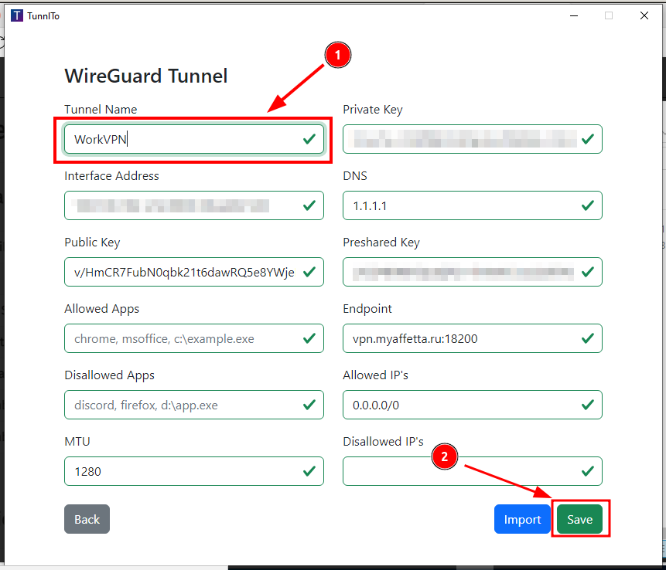Close the TunnlTo window
Viewport: 666px width, 570px height.
point(644,15)
